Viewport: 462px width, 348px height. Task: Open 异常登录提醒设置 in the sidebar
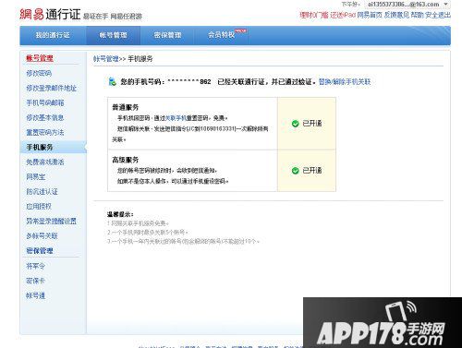[x=51, y=221]
